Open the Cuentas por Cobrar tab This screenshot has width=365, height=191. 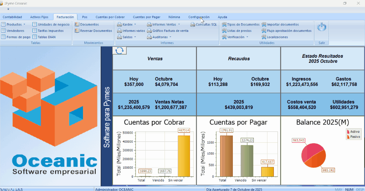click(x=110, y=17)
